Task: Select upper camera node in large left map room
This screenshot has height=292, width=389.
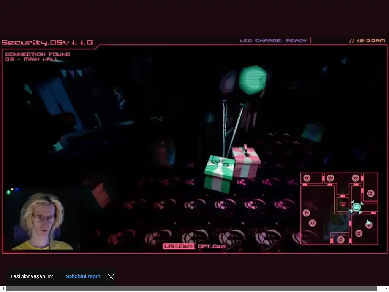Action: (x=307, y=213)
